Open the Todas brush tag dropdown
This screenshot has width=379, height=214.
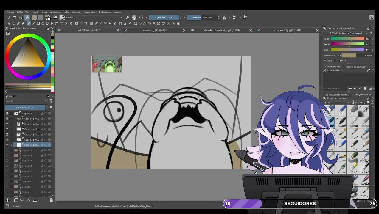336,103
